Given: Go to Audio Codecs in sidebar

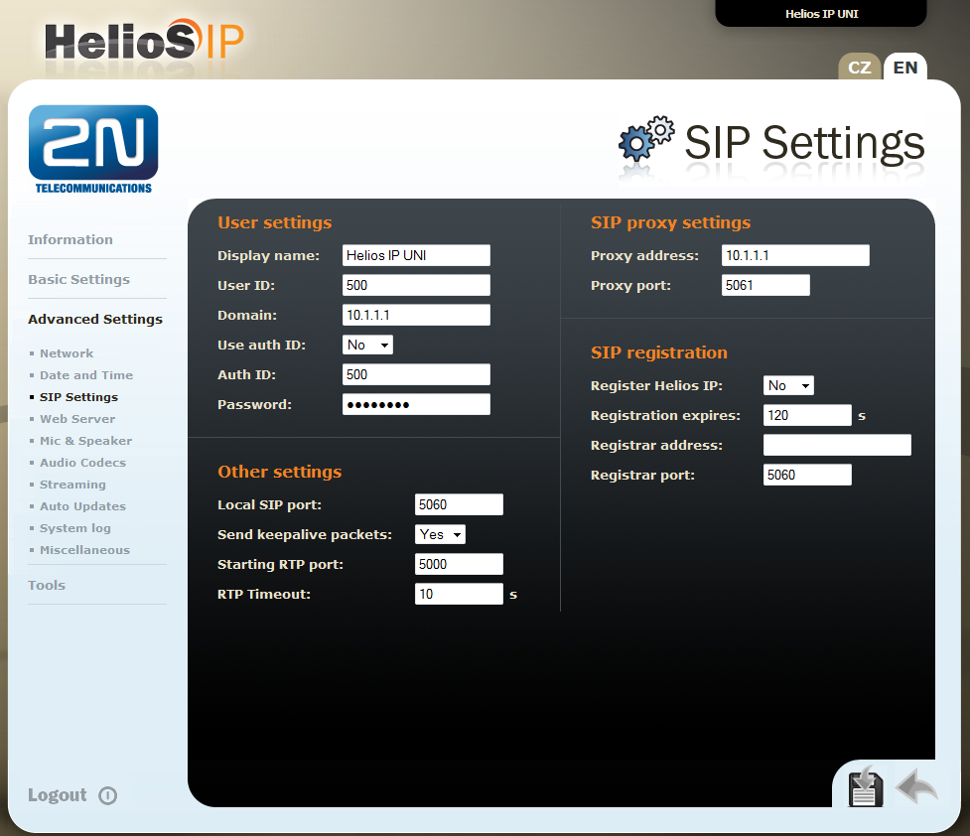Looking at the screenshot, I should pyautogui.click(x=82, y=463).
